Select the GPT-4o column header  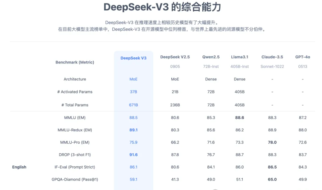point(303,57)
